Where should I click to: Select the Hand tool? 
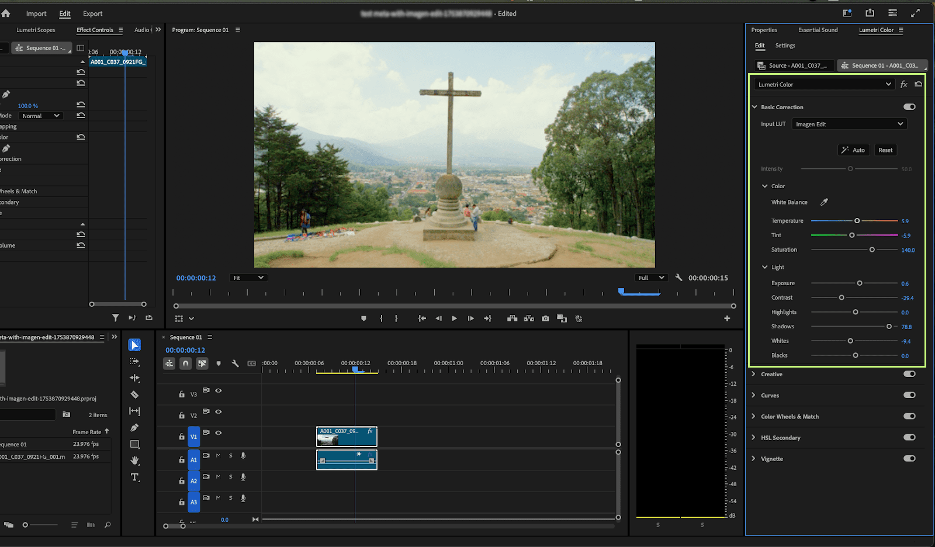(x=134, y=461)
